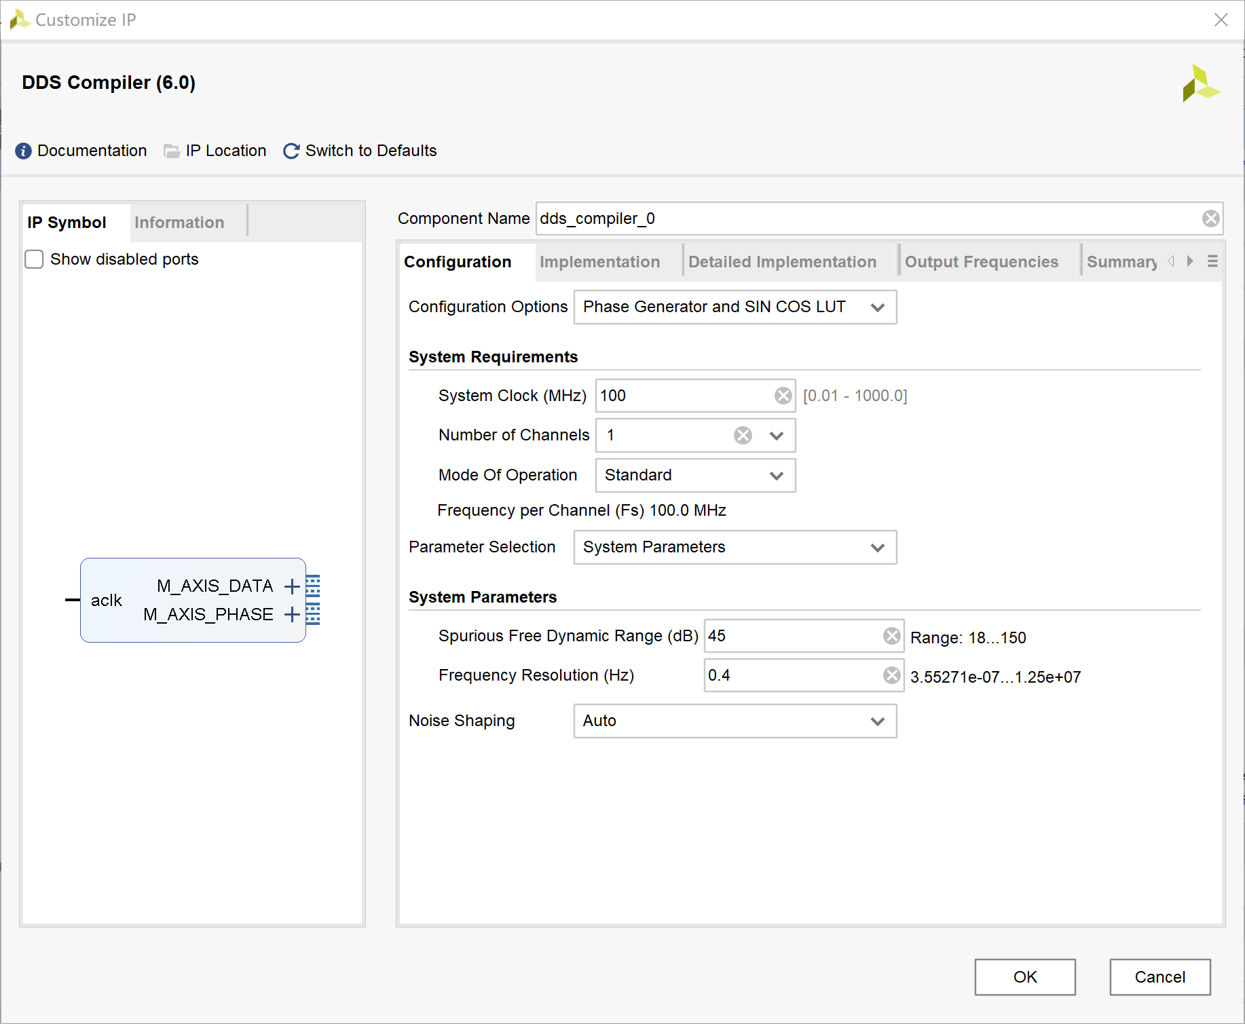Click the Switch to Defaults refresh icon
1245x1024 pixels.
tap(291, 151)
